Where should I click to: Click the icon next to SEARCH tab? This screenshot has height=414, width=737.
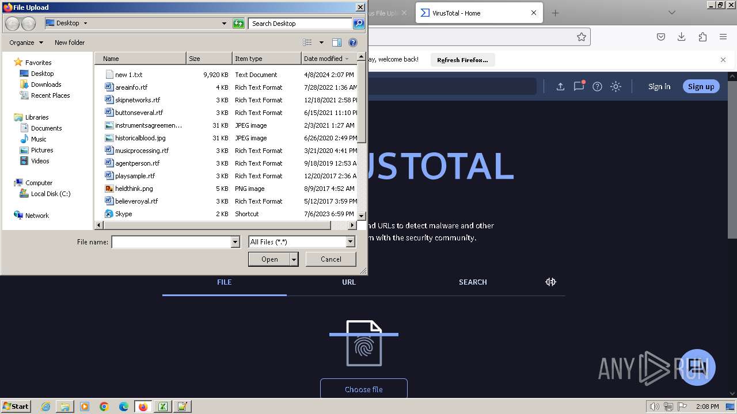551,282
